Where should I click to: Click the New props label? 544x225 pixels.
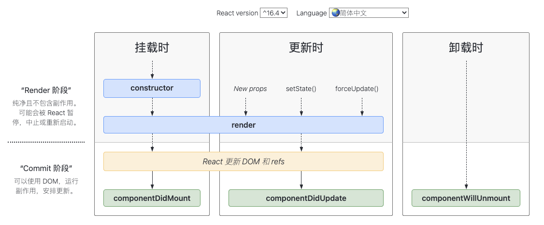tap(250, 89)
